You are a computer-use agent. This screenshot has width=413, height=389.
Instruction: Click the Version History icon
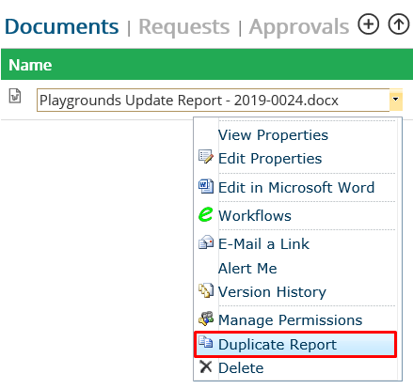coord(206,290)
